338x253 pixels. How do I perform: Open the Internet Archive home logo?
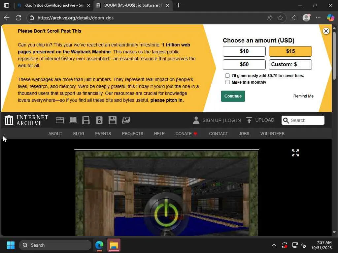click(26, 120)
